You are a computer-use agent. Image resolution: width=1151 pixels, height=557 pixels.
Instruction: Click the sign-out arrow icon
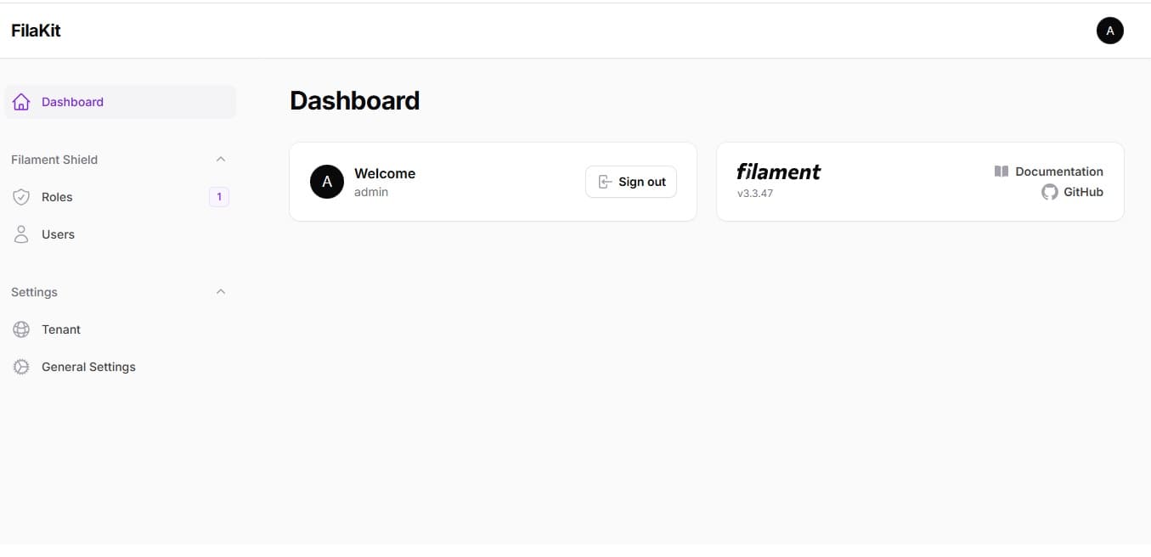click(604, 181)
